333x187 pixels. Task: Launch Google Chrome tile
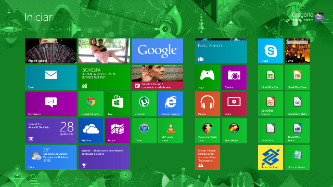coord(91,104)
